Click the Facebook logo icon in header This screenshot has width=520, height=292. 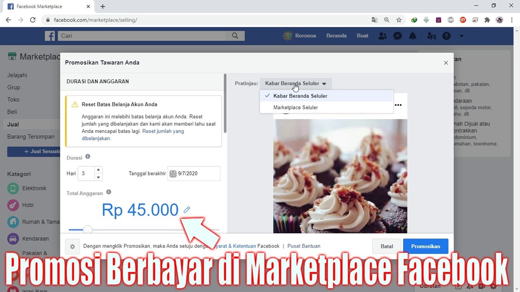50,36
